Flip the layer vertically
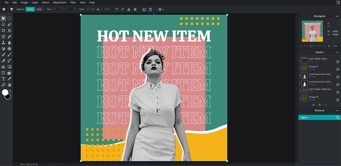This screenshot has height=166, width=341. (135, 9)
